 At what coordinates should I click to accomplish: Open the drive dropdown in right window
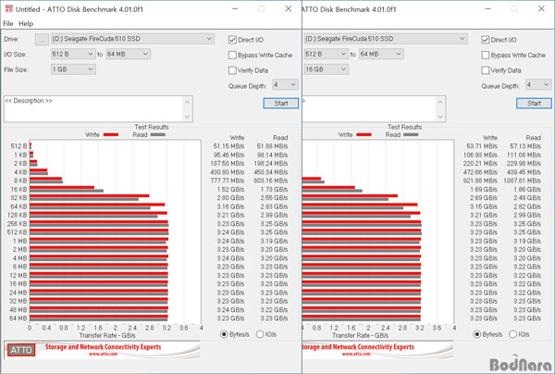(x=386, y=39)
